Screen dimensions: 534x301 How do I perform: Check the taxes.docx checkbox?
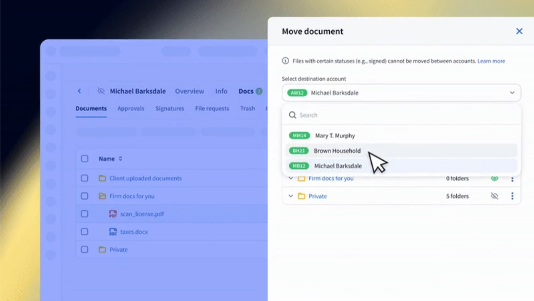point(85,232)
